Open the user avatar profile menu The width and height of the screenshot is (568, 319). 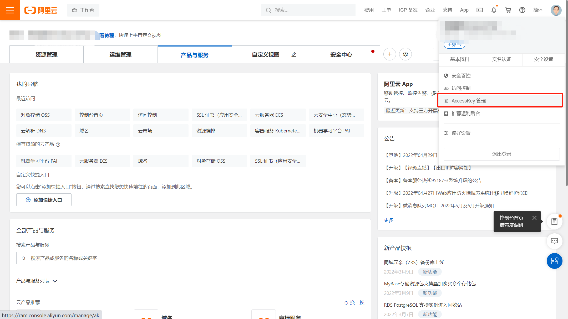pos(556,10)
